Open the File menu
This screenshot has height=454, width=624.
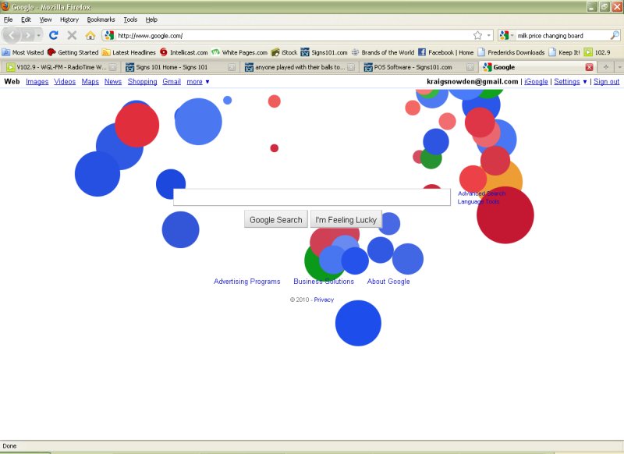(8, 20)
